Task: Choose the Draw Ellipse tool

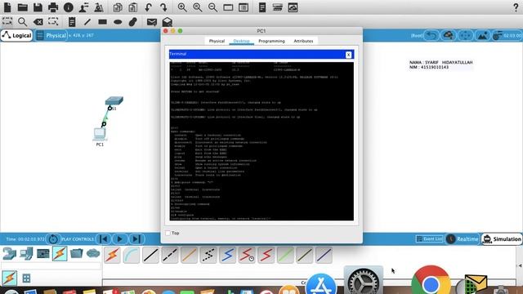Action: [118, 22]
